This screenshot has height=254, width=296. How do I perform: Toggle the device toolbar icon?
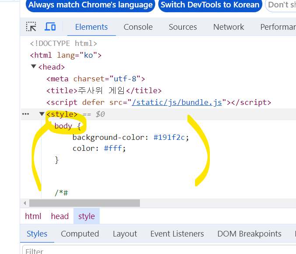(x=50, y=27)
